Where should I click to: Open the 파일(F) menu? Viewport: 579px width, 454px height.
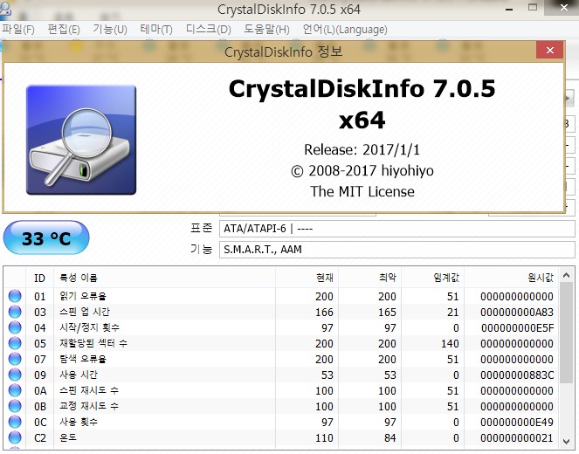coord(18,29)
